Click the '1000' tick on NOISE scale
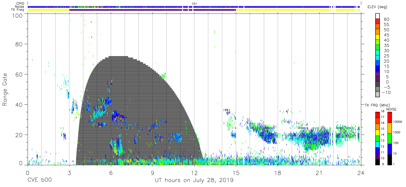 click(x=397, y=133)
